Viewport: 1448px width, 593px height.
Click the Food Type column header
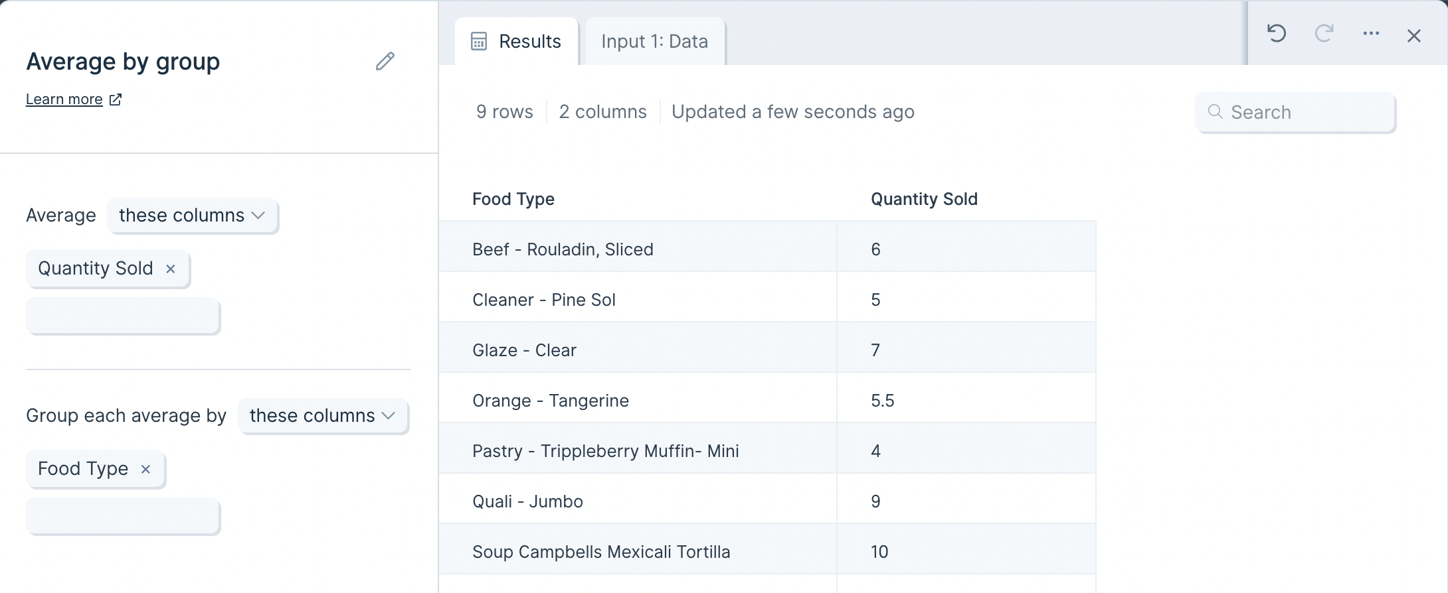coord(513,199)
